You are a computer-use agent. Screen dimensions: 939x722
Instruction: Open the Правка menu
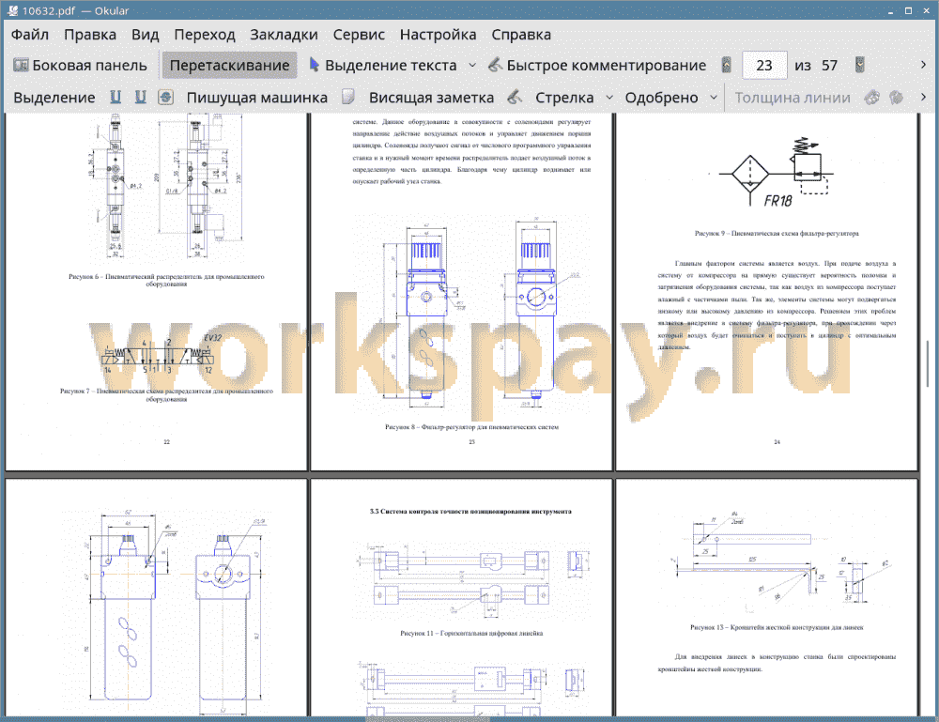pos(90,35)
